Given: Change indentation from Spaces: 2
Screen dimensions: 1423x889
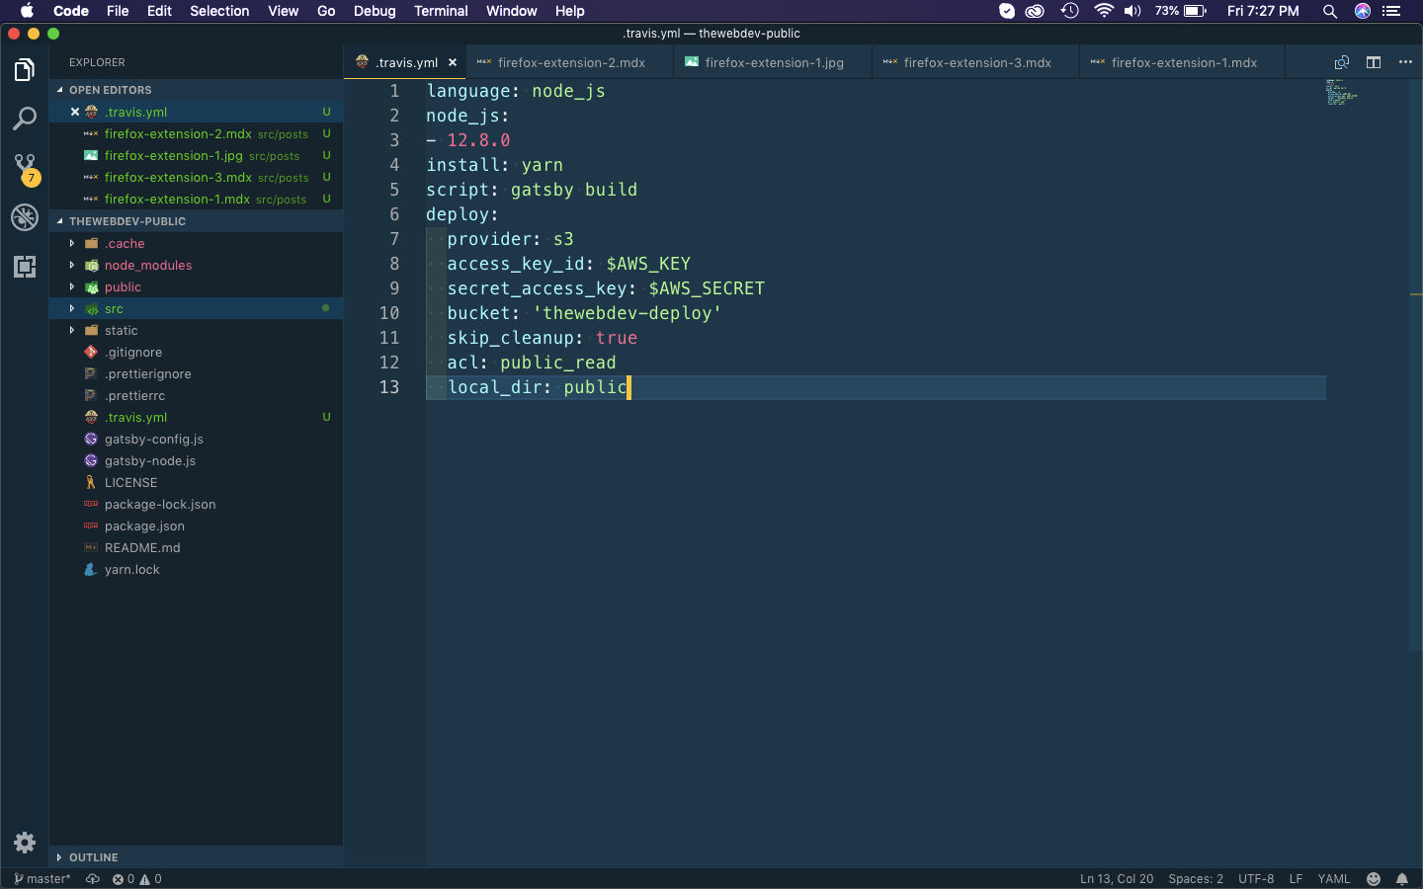Looking at the screenshot, I should pyautogui.click(x=1196, y=879).
